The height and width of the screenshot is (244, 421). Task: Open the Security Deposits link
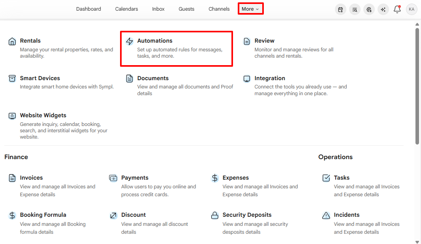[x=247, y=215]
